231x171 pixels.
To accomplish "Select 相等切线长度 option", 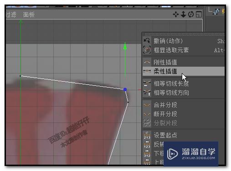I will [x=183, y=83].
